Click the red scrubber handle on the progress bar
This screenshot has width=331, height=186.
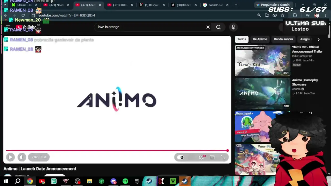(227, 150)
